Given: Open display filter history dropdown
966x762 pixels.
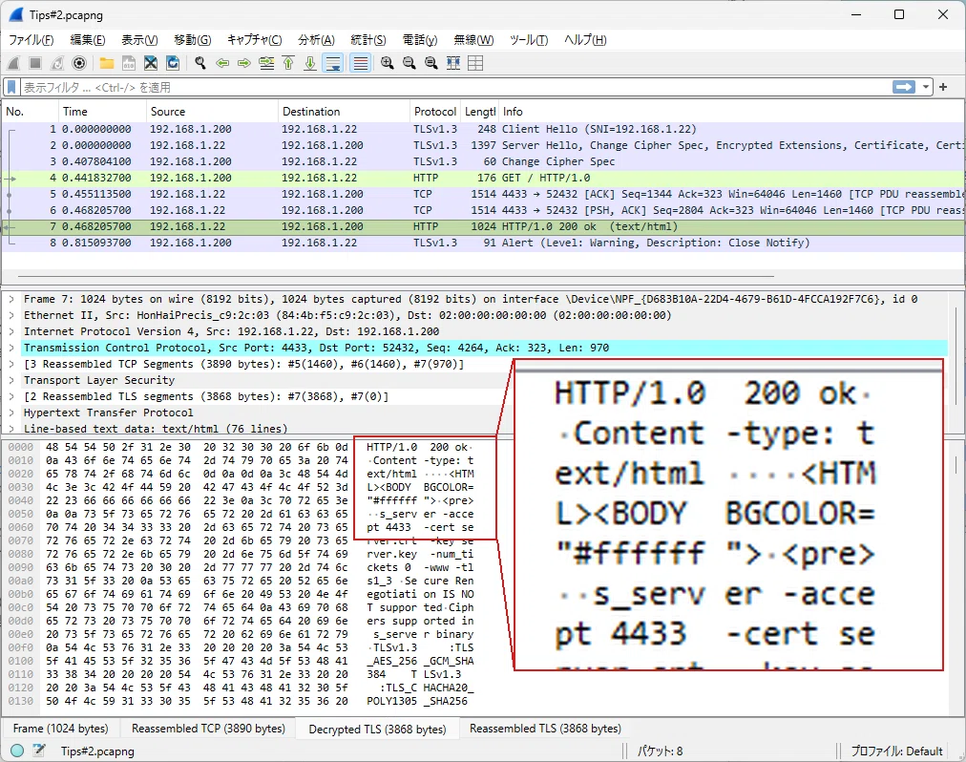Looking at the screenshot, I should coord(925,87).
